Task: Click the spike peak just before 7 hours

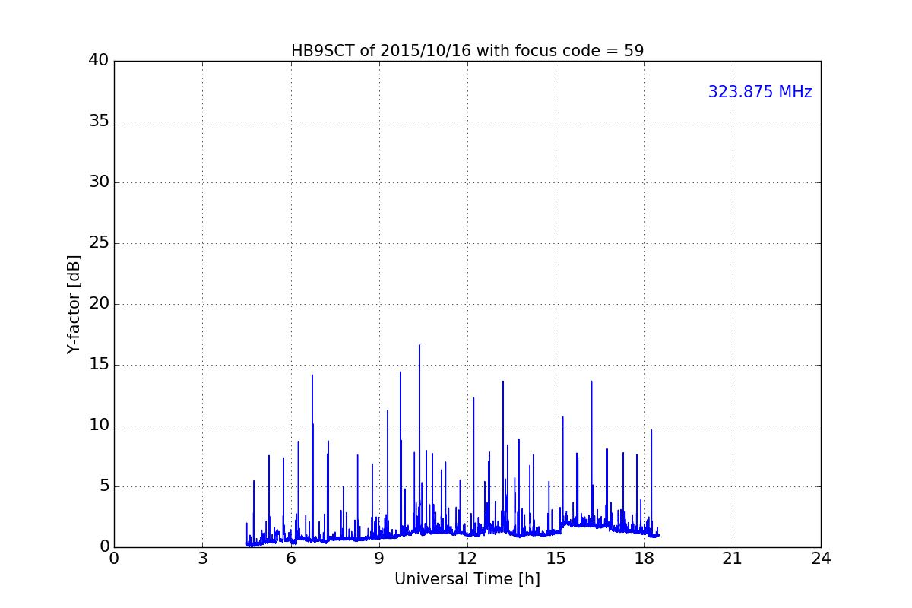Action: click(312, 375)
